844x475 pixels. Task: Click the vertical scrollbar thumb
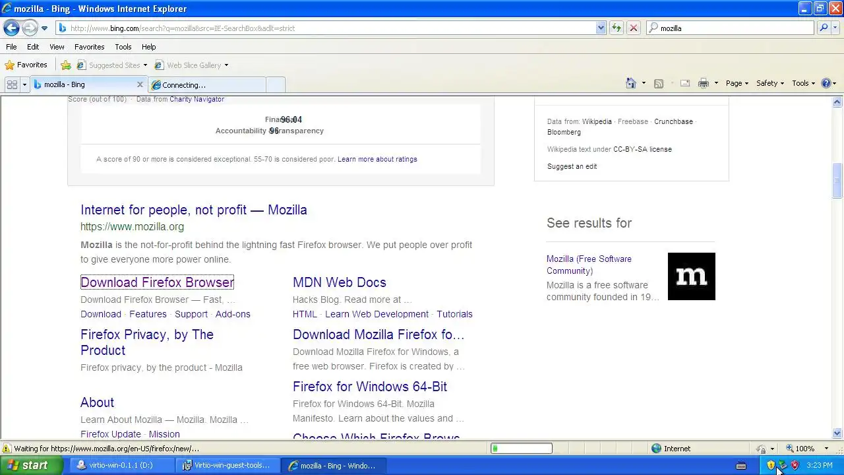(x=837, y=180)
